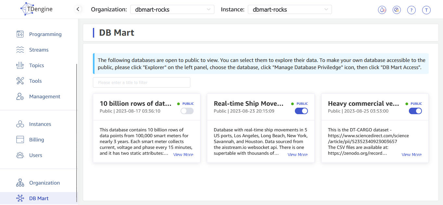Viewport: 443px width, 205px height.
Task: Click View More on the smart meters card
Action: tap(183, 155)
